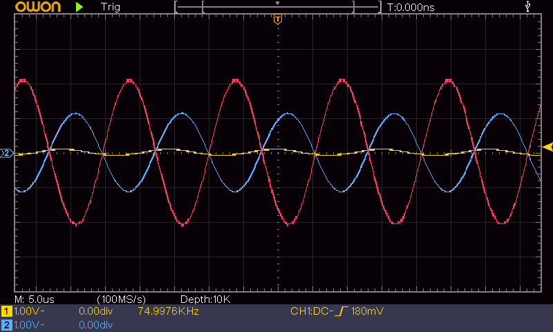
Task: Click the USB connection icon
Action: [x=529, y=7]
